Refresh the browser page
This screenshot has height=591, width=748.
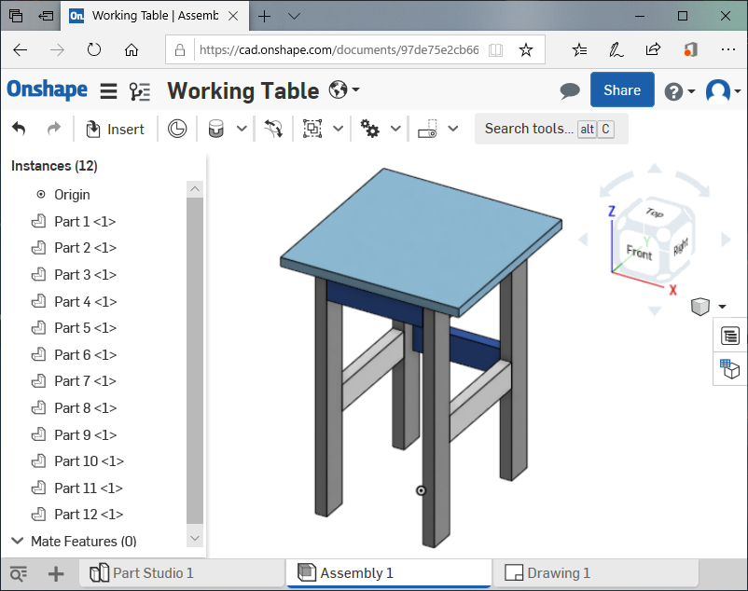click(x=94, y=49)
